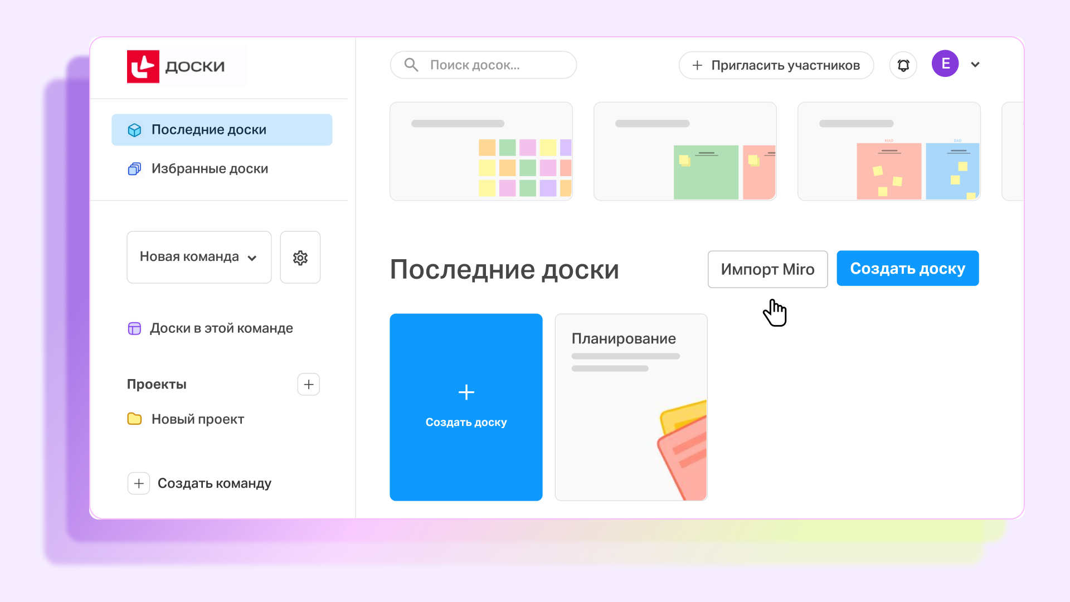Click plus icon beside Создать команду
The width and height of the screenshot is (1070, 602).
point(139,483)
